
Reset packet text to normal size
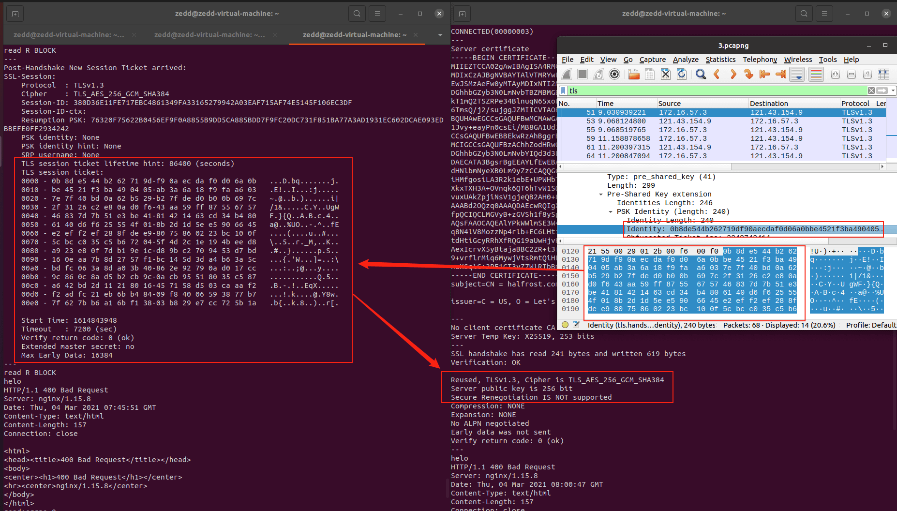point(867,74)
